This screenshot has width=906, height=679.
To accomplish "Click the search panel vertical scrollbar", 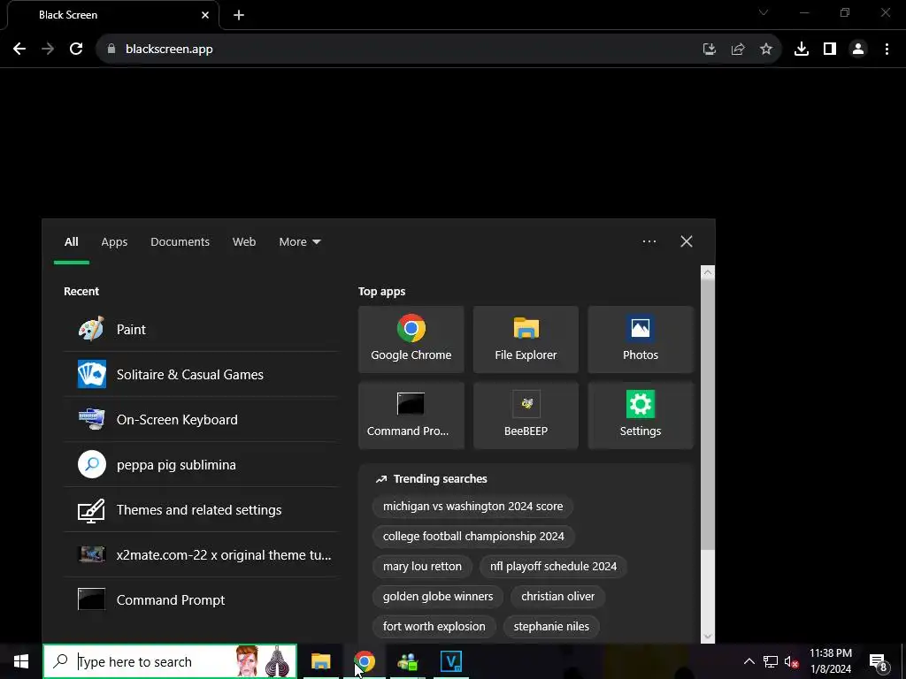I will [708, 415].
